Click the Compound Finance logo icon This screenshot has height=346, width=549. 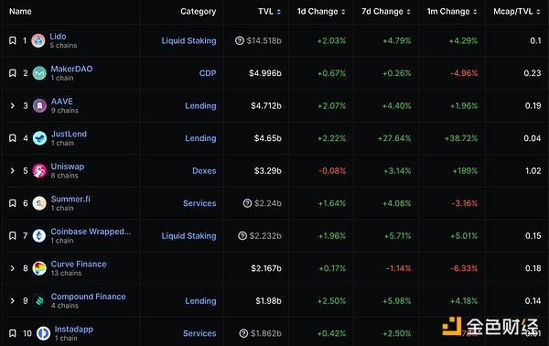click(39, 301)
